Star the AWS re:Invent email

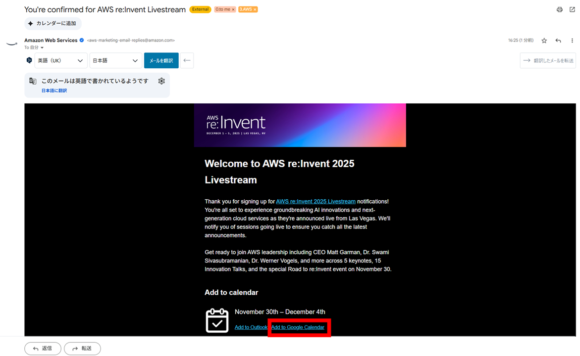pyautogui.click(x=544, y=40)
